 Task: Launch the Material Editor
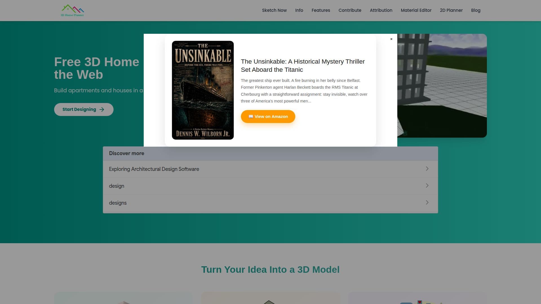pyautogui.click(x=416, y=10)
